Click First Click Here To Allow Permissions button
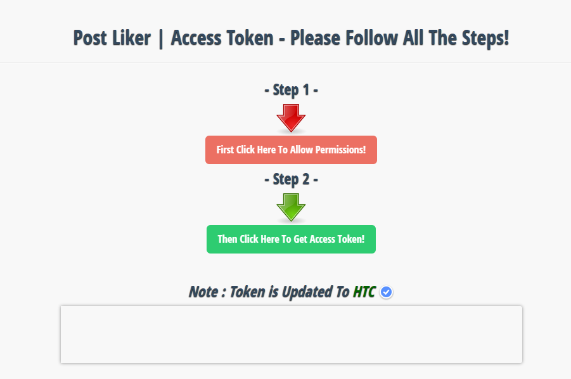This screenshot has height=379, width=571. coord(291,150)
